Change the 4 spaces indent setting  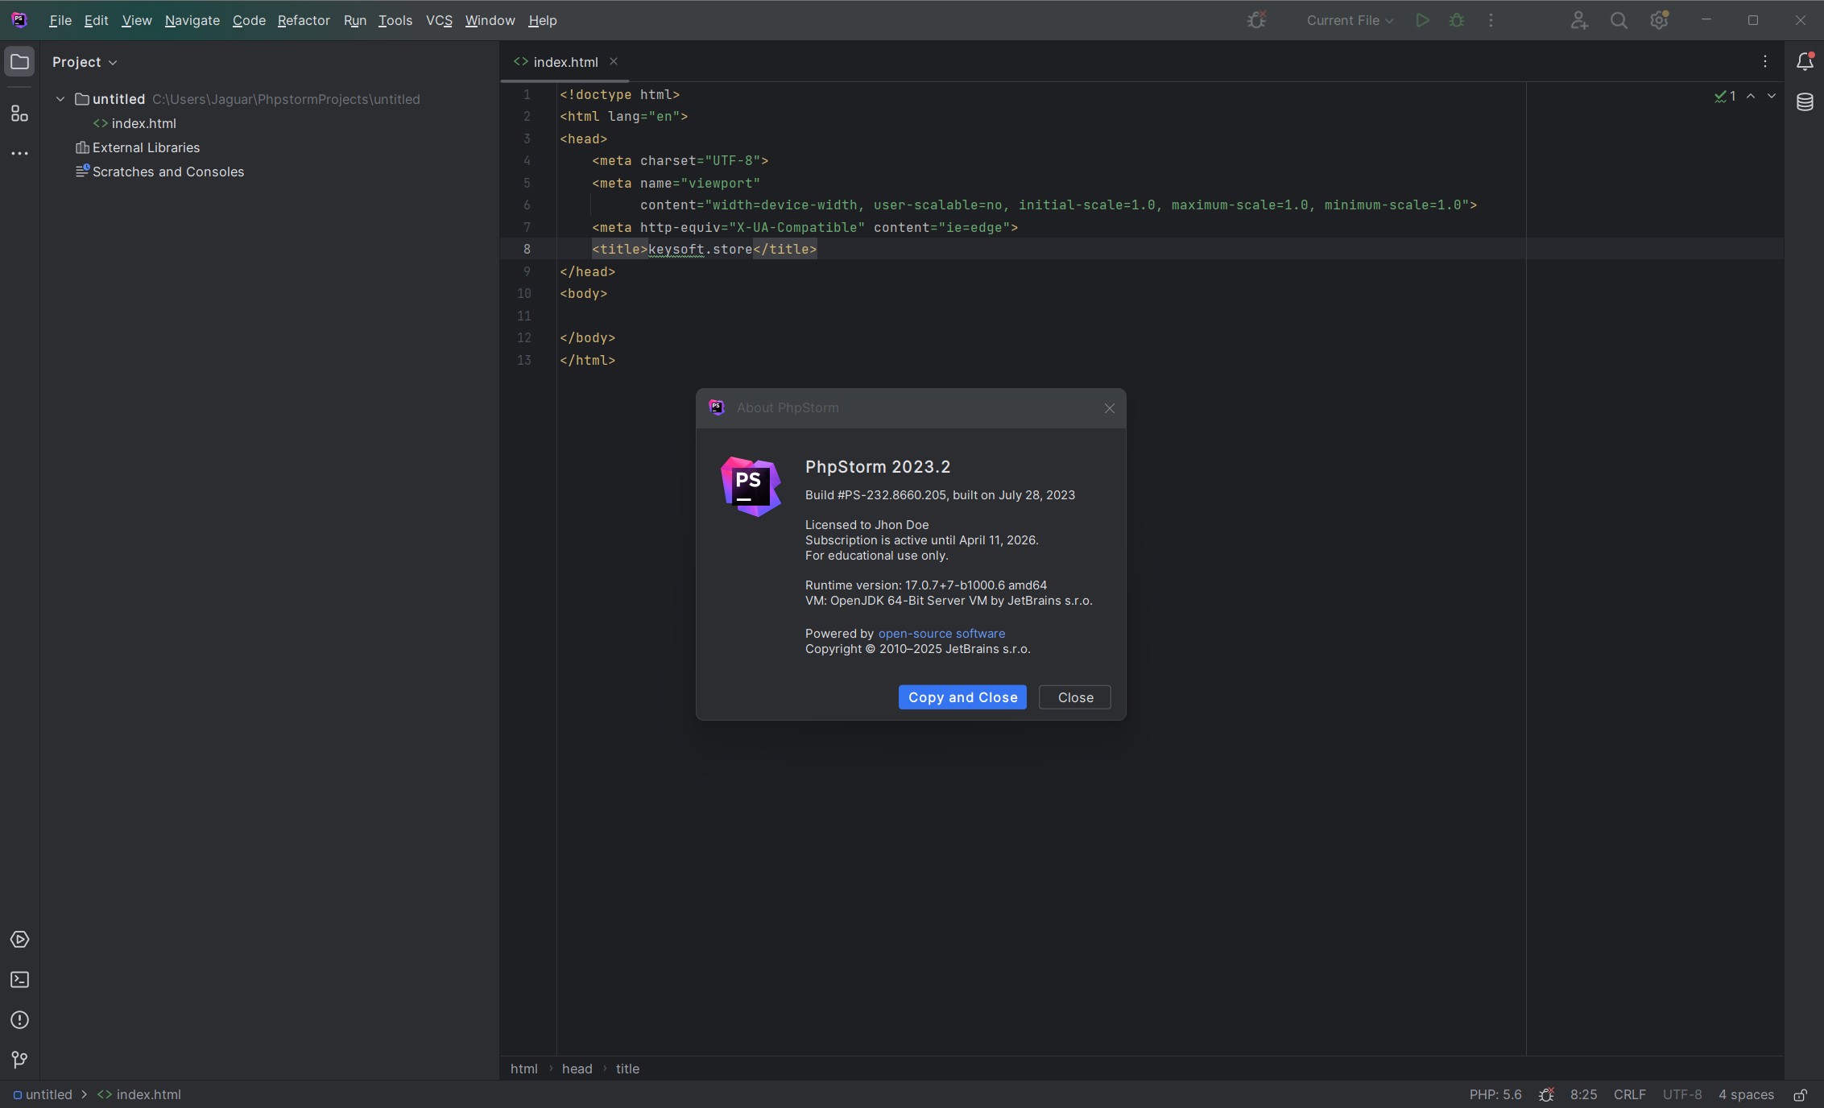point(1746,1094)
